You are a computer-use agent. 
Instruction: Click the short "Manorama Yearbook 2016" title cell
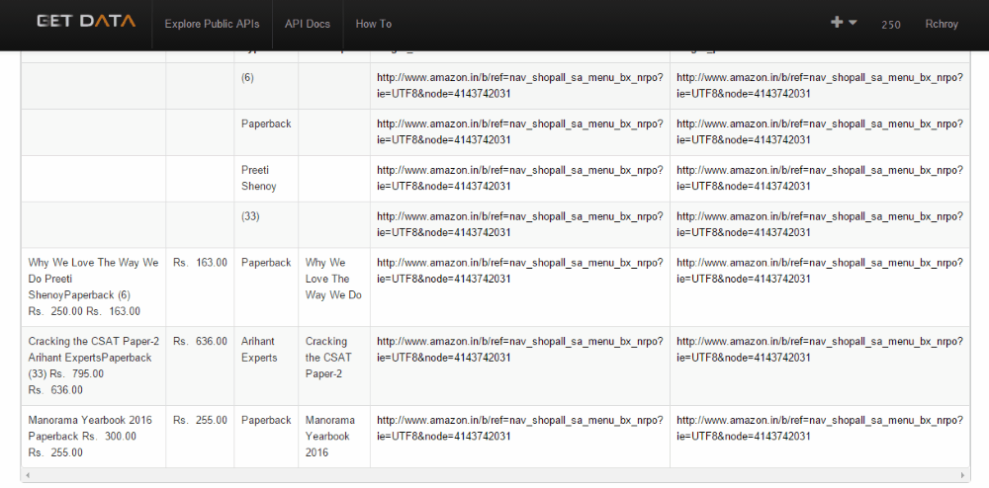pyautogui.click(x=334, y=437)
